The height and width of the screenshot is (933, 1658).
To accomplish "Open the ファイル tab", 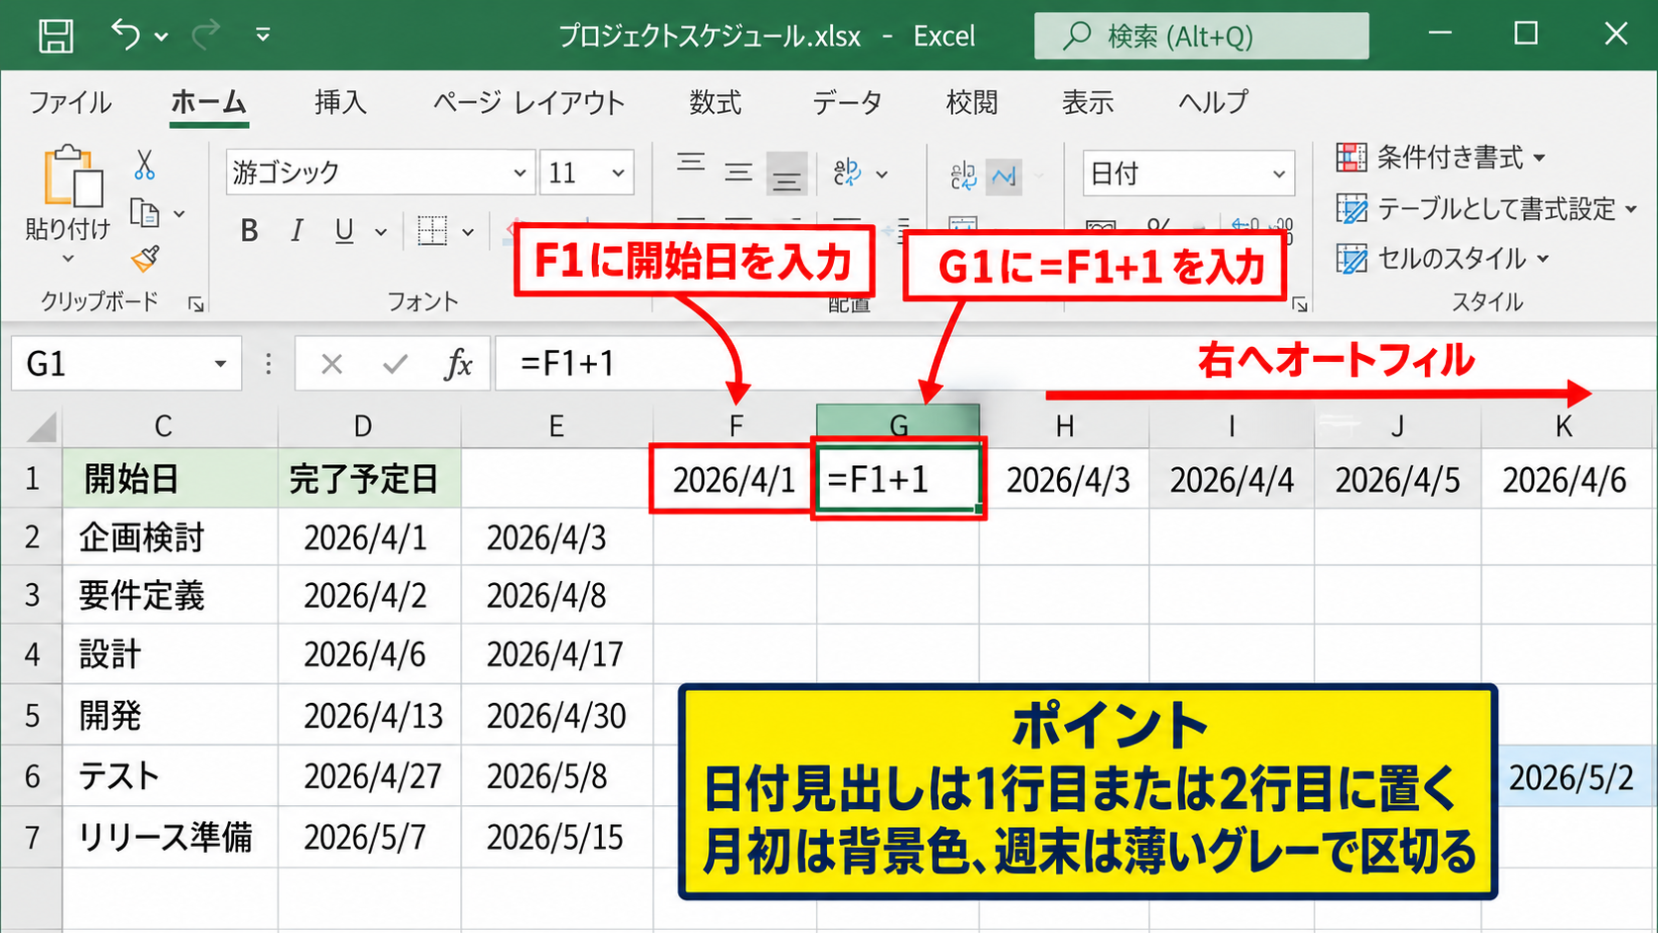I will [x=70, y=103].
